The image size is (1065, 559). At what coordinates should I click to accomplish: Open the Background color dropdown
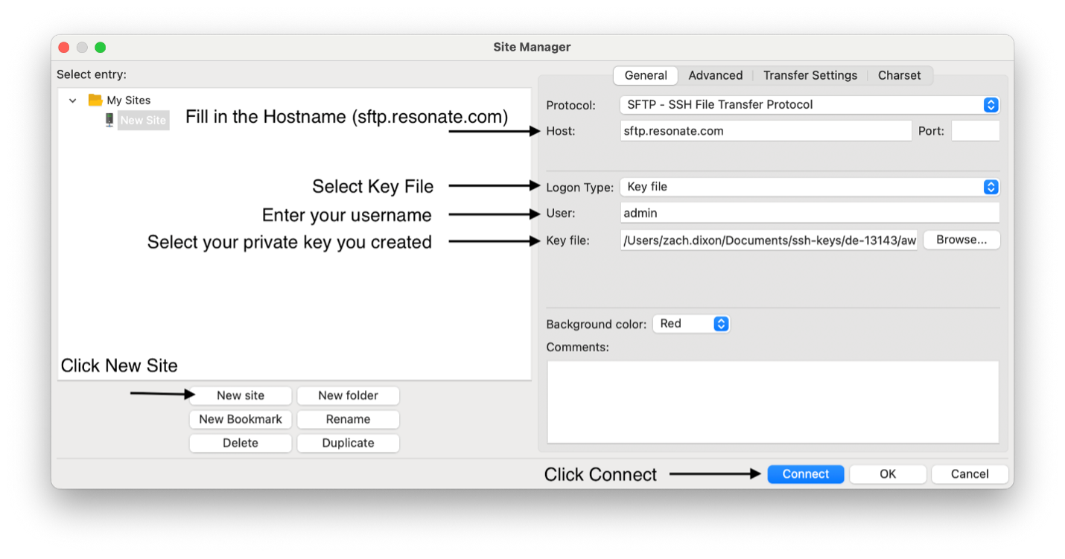pos(691,324)
